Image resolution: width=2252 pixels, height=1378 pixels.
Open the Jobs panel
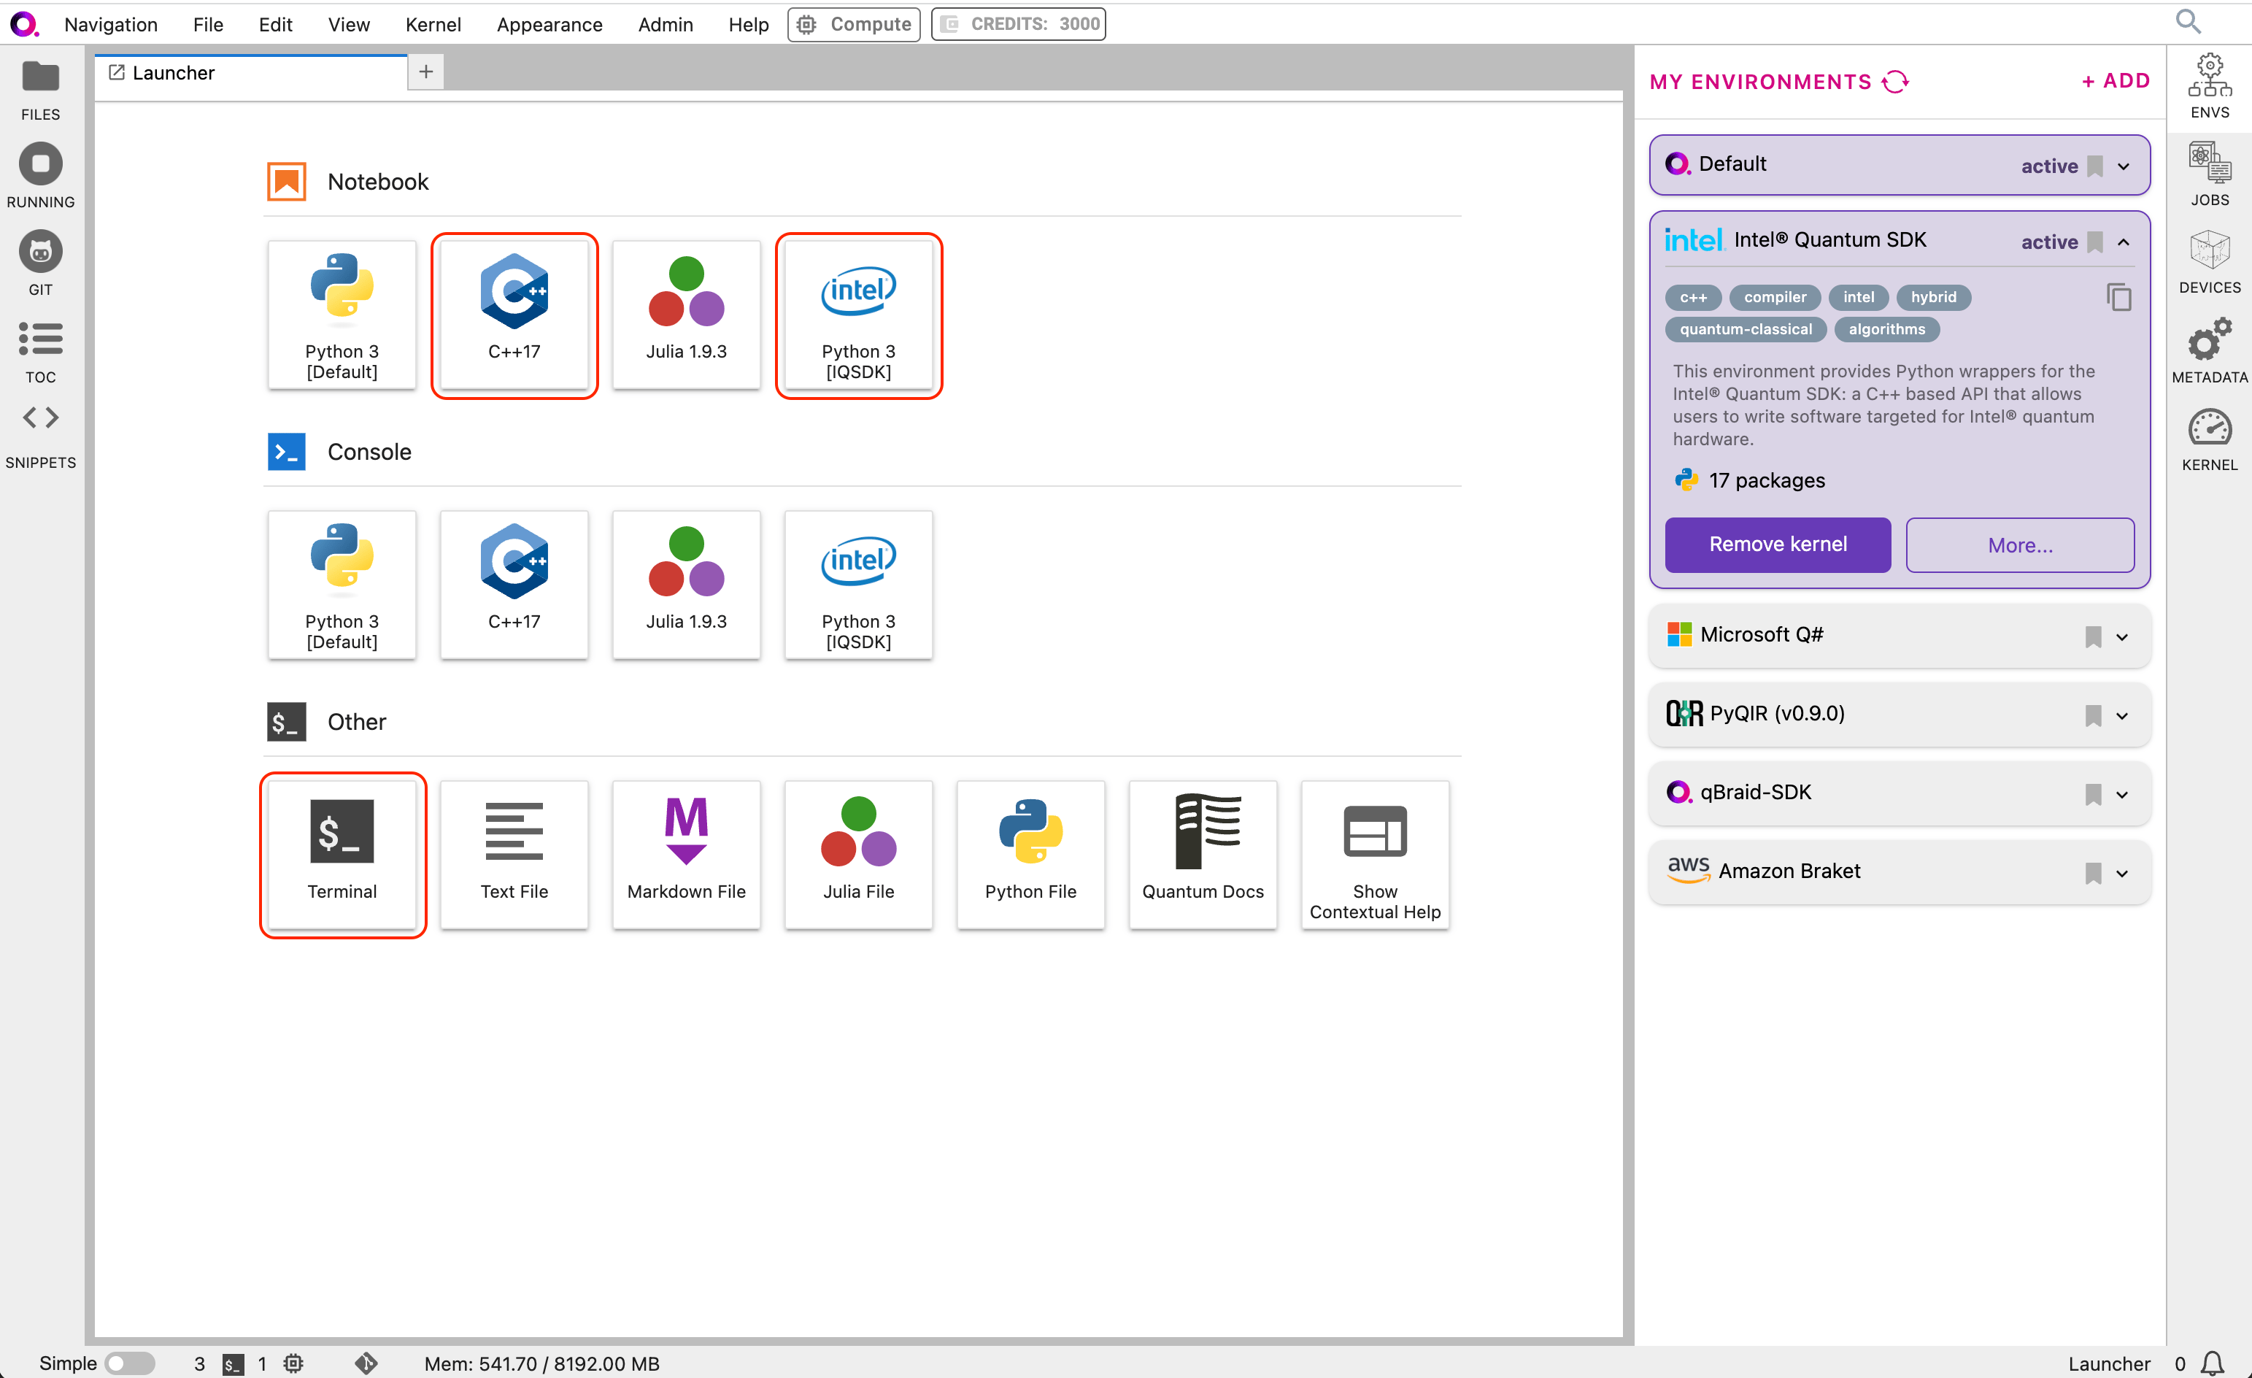(x=2209, y=174)
